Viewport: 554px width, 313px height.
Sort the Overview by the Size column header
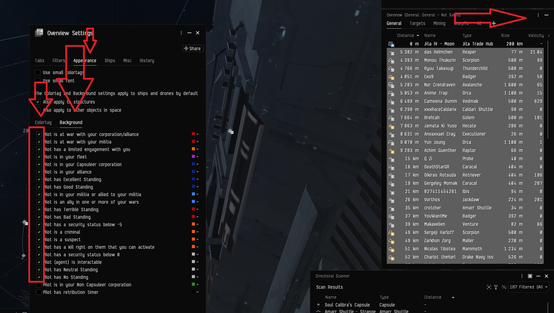point(505,36)
